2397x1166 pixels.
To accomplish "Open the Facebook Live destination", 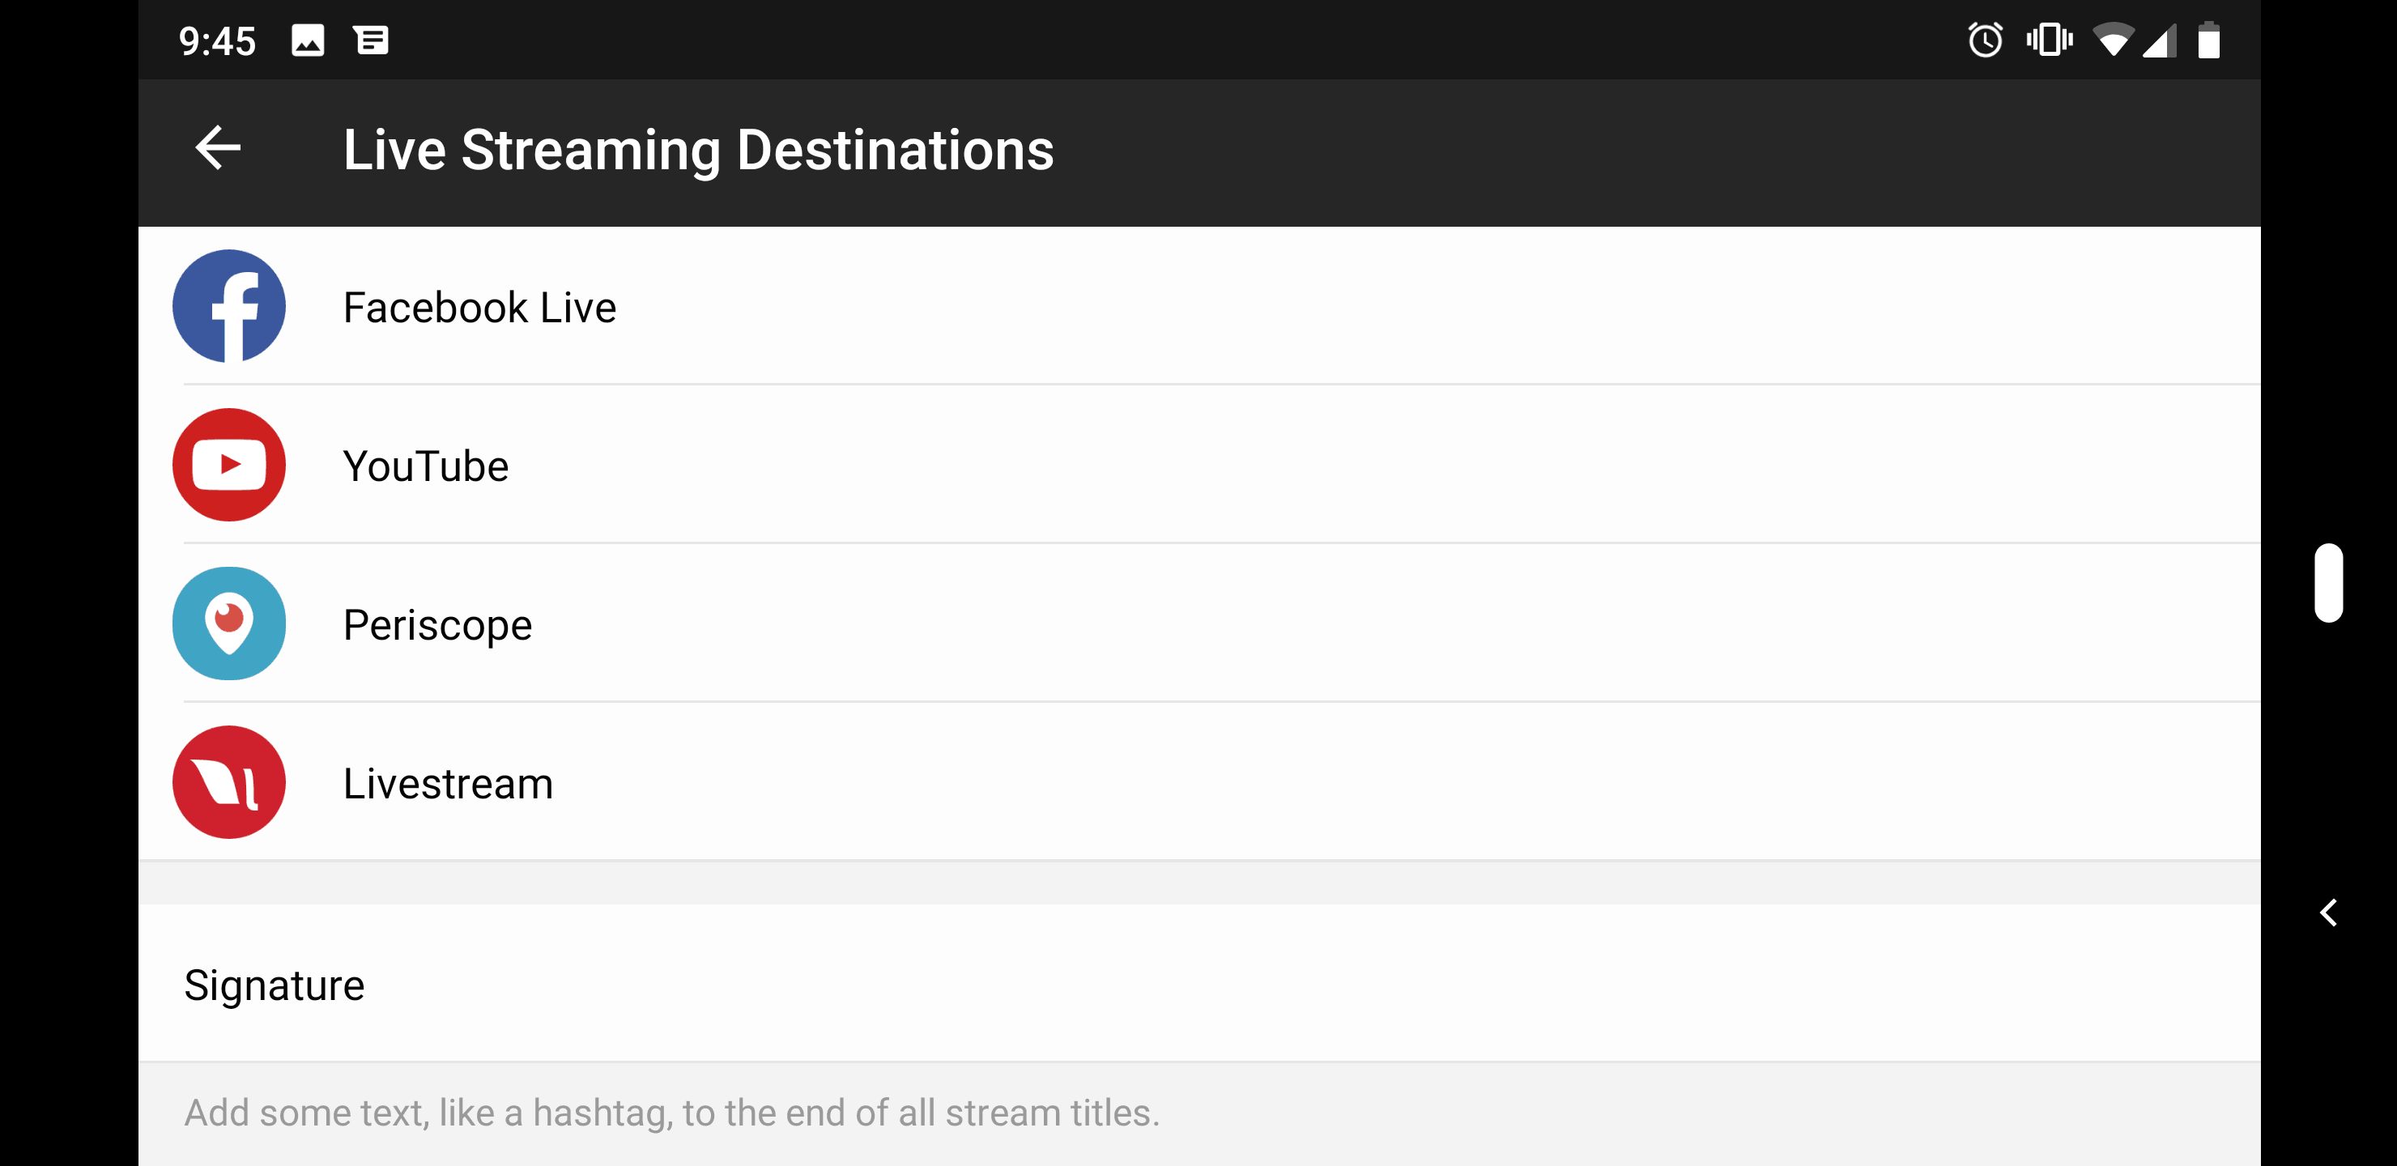I will click(479, 307).
